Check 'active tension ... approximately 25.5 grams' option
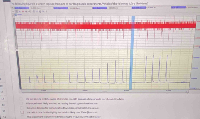The image size is (200, 119). pyautogui.click(x=22, y=108)
